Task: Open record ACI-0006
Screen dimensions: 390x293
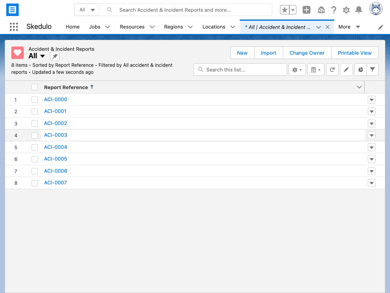Action: click(55, 171)
